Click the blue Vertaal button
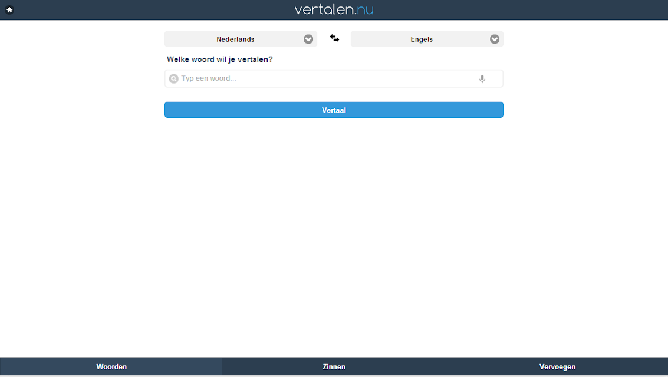This screenshot has height=377, width=668. tap(334, 110)
